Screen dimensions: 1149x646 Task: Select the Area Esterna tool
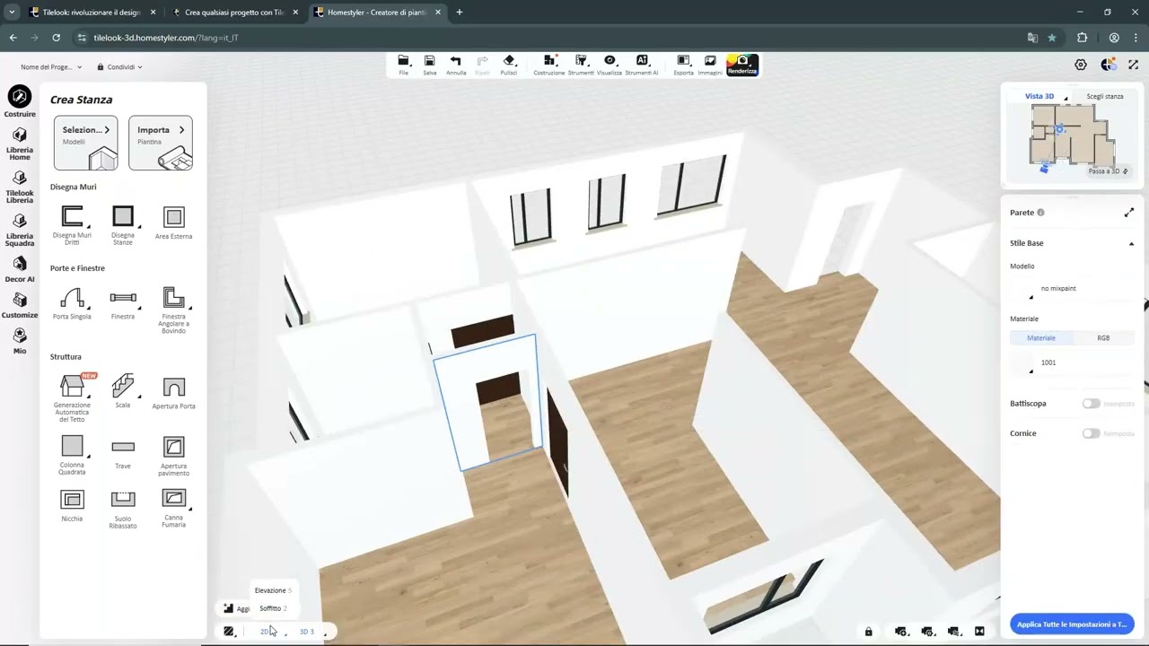[173, 223]
